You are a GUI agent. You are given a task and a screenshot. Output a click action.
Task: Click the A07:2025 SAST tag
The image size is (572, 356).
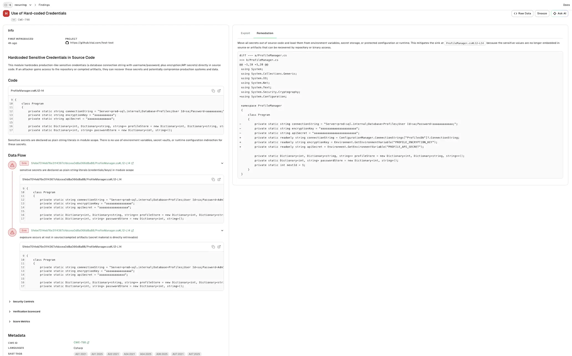pyautogui.click(x=194, y=354)
